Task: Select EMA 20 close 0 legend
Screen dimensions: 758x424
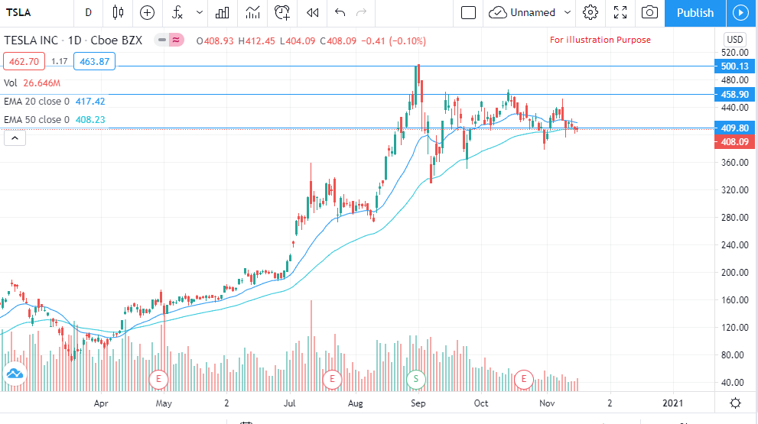Action: [x=54, y=102]
